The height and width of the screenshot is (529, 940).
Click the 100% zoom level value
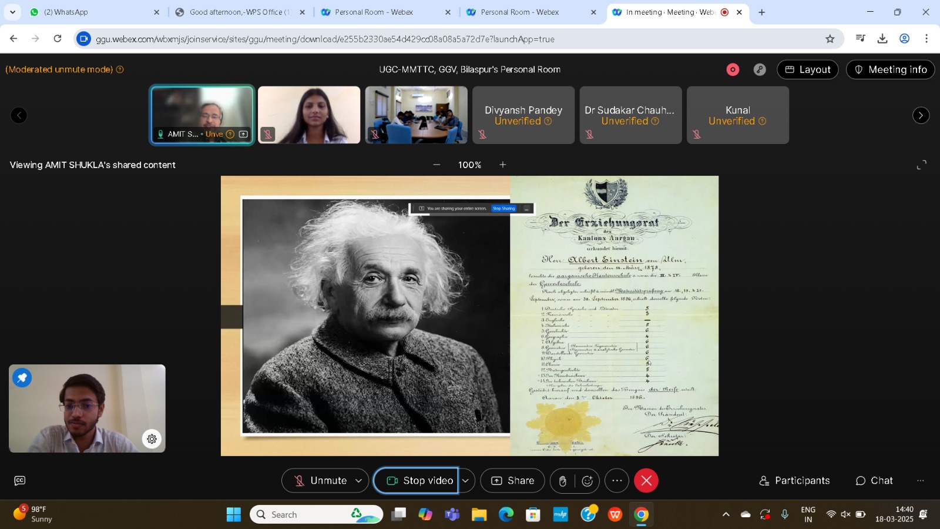pos(469,165)
